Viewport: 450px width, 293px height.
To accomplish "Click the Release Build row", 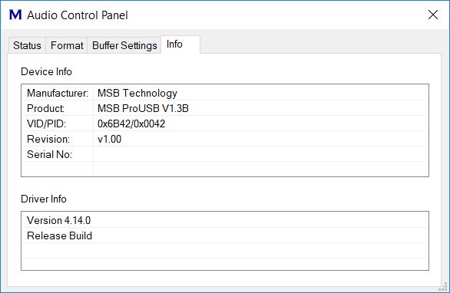I will point(225,235).
